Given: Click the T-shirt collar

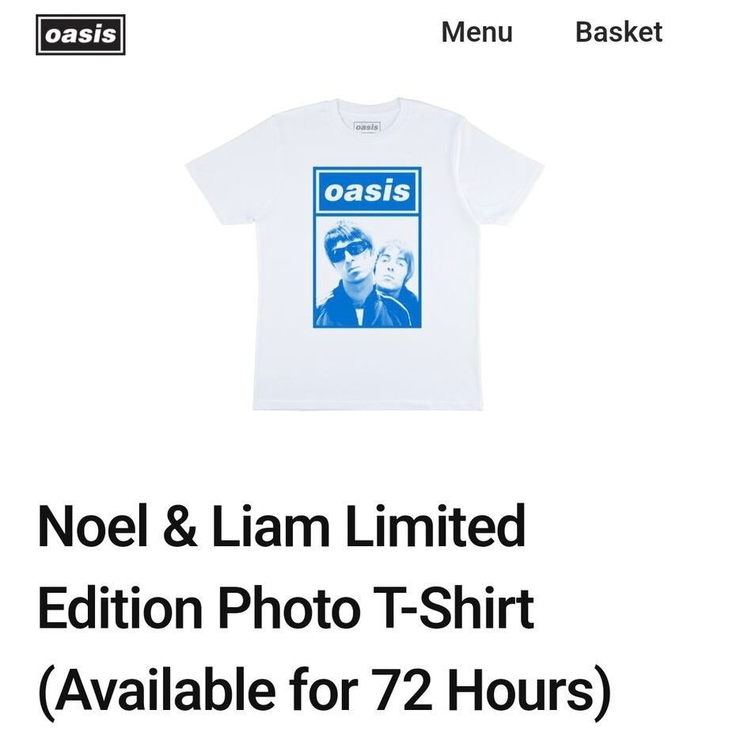Looking at the screenshot, I should click(x=366, y=113).
